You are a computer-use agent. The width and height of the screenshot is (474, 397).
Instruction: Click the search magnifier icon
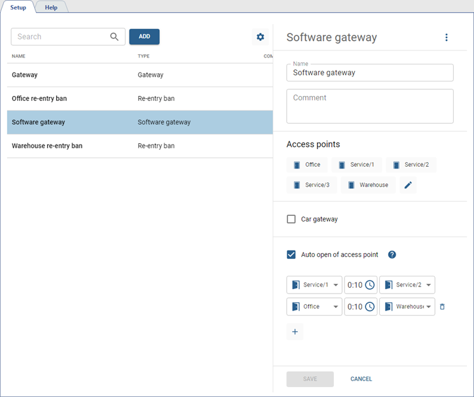[x=114, y=37]
